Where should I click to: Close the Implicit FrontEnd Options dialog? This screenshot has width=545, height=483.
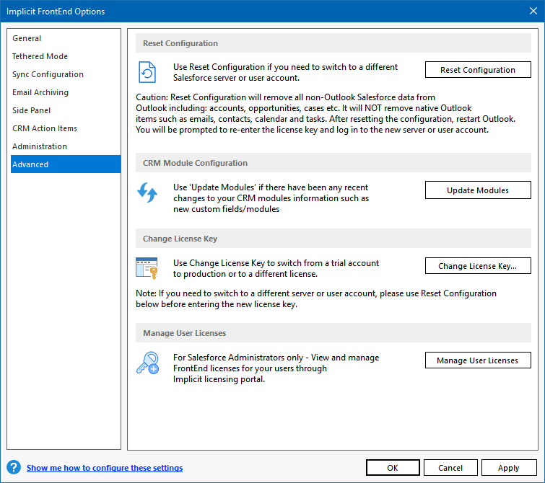[532, 11]
